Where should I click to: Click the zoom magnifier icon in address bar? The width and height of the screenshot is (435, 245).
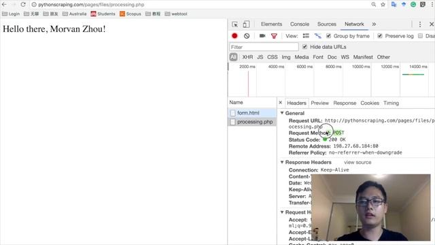point(374,5)
